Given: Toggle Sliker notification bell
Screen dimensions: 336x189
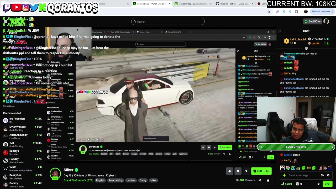Looking at the screenshot, I should click(x=229, y=171).
